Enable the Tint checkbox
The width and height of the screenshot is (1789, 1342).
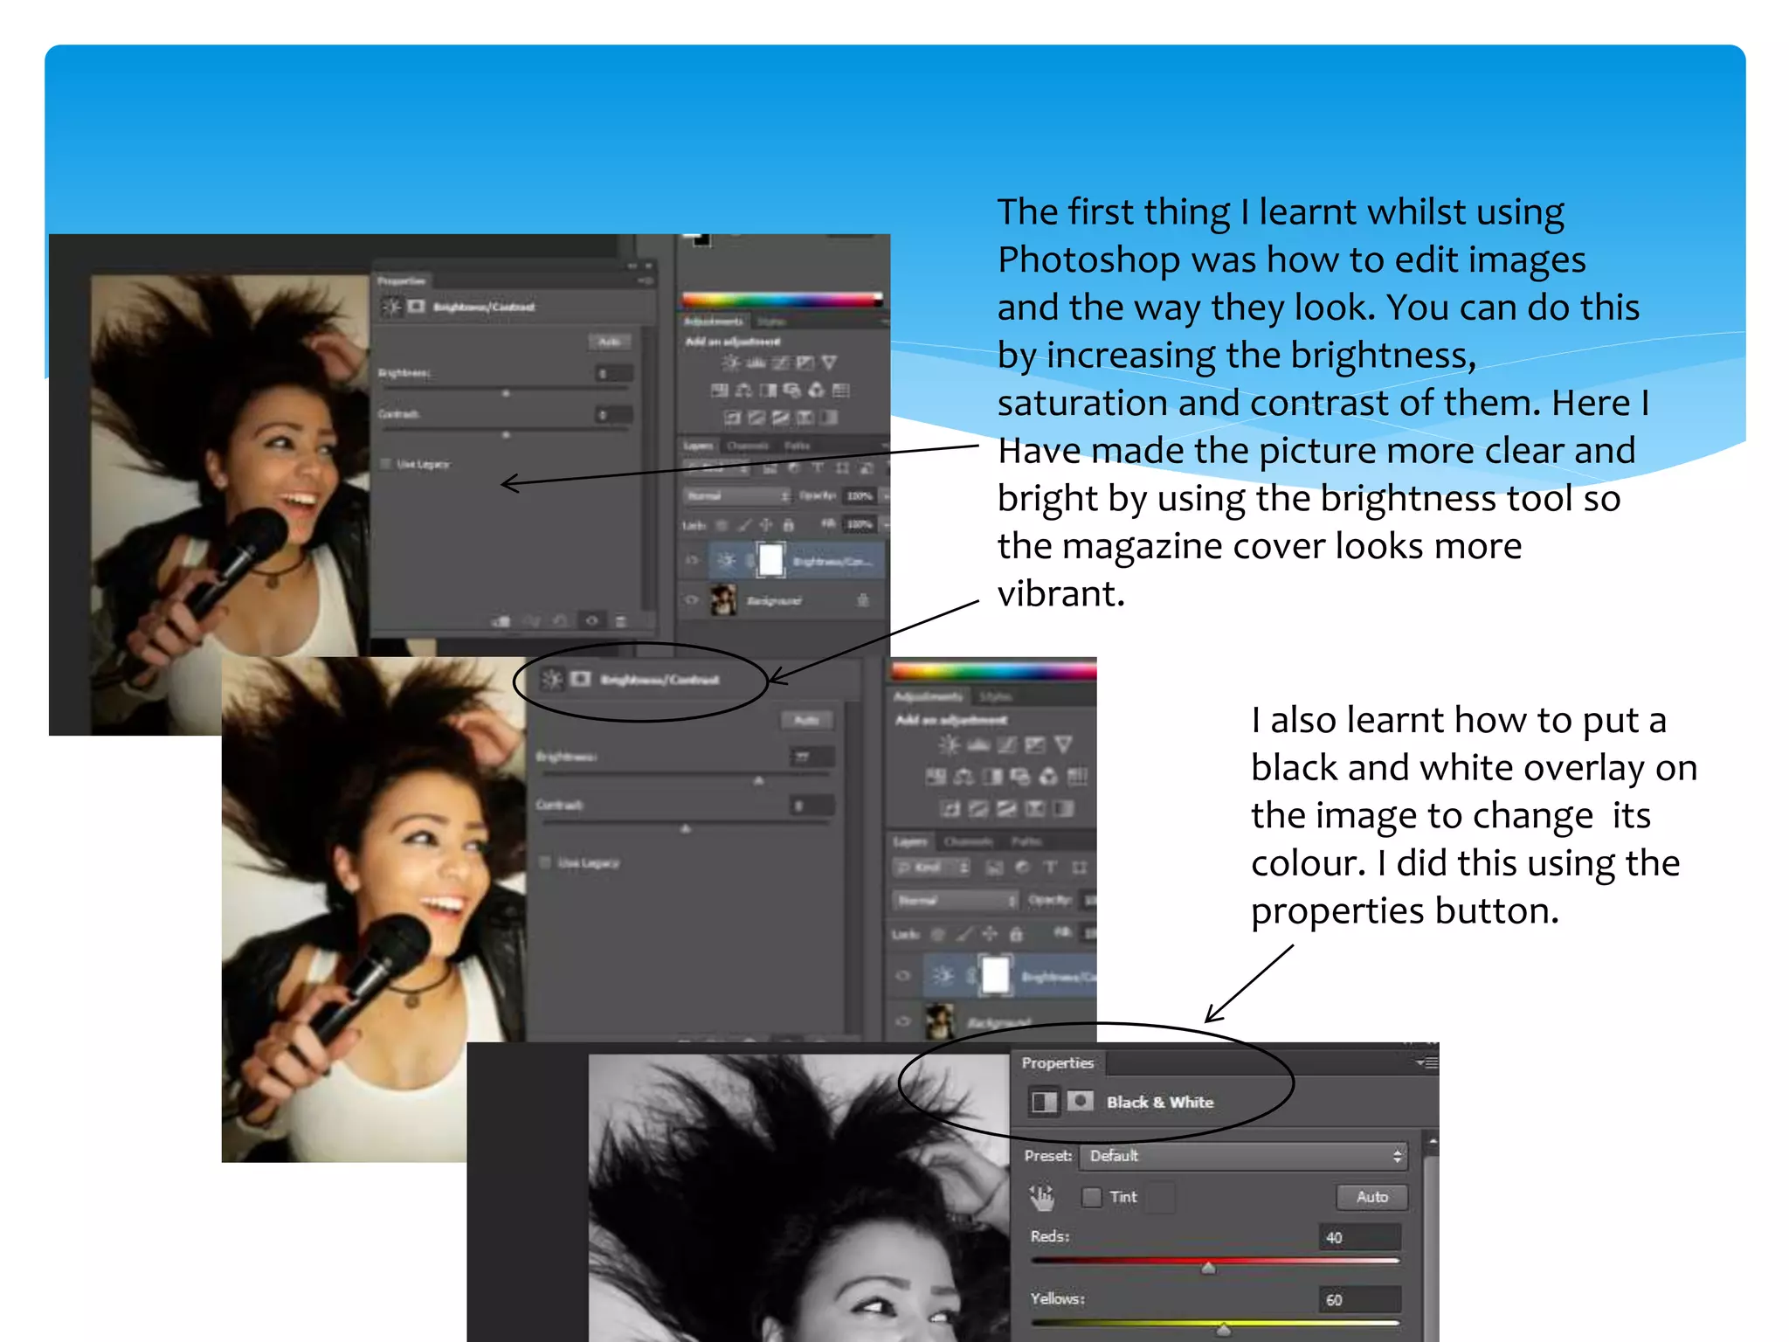[x=1091, y=1197]
